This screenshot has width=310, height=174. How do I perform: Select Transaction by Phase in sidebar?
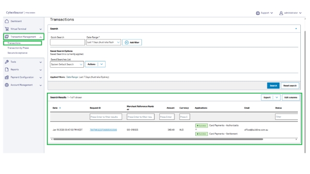coord(18,48)
